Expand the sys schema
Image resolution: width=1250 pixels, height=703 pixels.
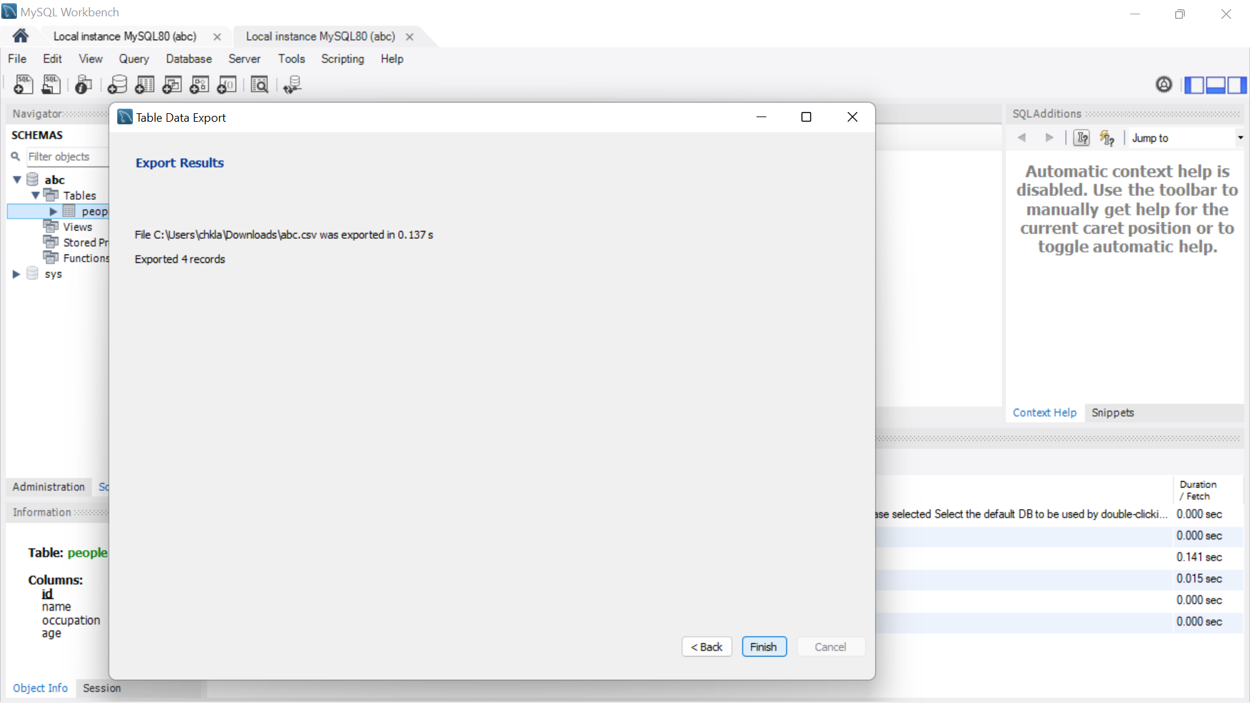pos(15,273)
